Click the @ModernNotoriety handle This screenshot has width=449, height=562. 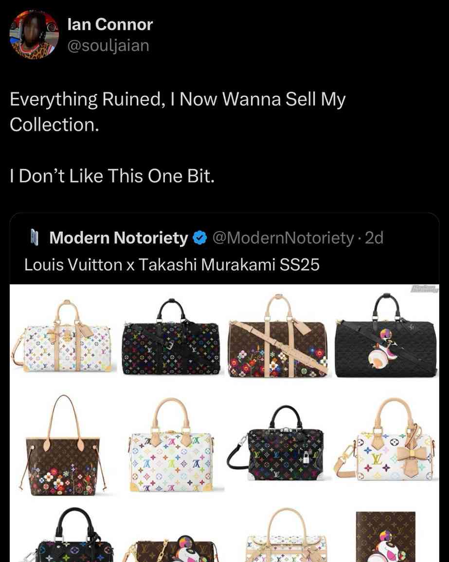pyautogui.click(x=283, y=238)
